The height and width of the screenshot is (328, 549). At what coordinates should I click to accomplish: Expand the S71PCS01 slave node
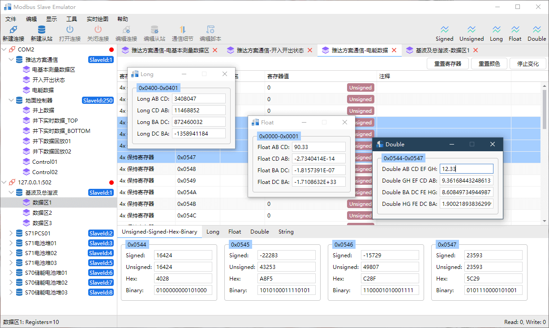pos(12,233)
